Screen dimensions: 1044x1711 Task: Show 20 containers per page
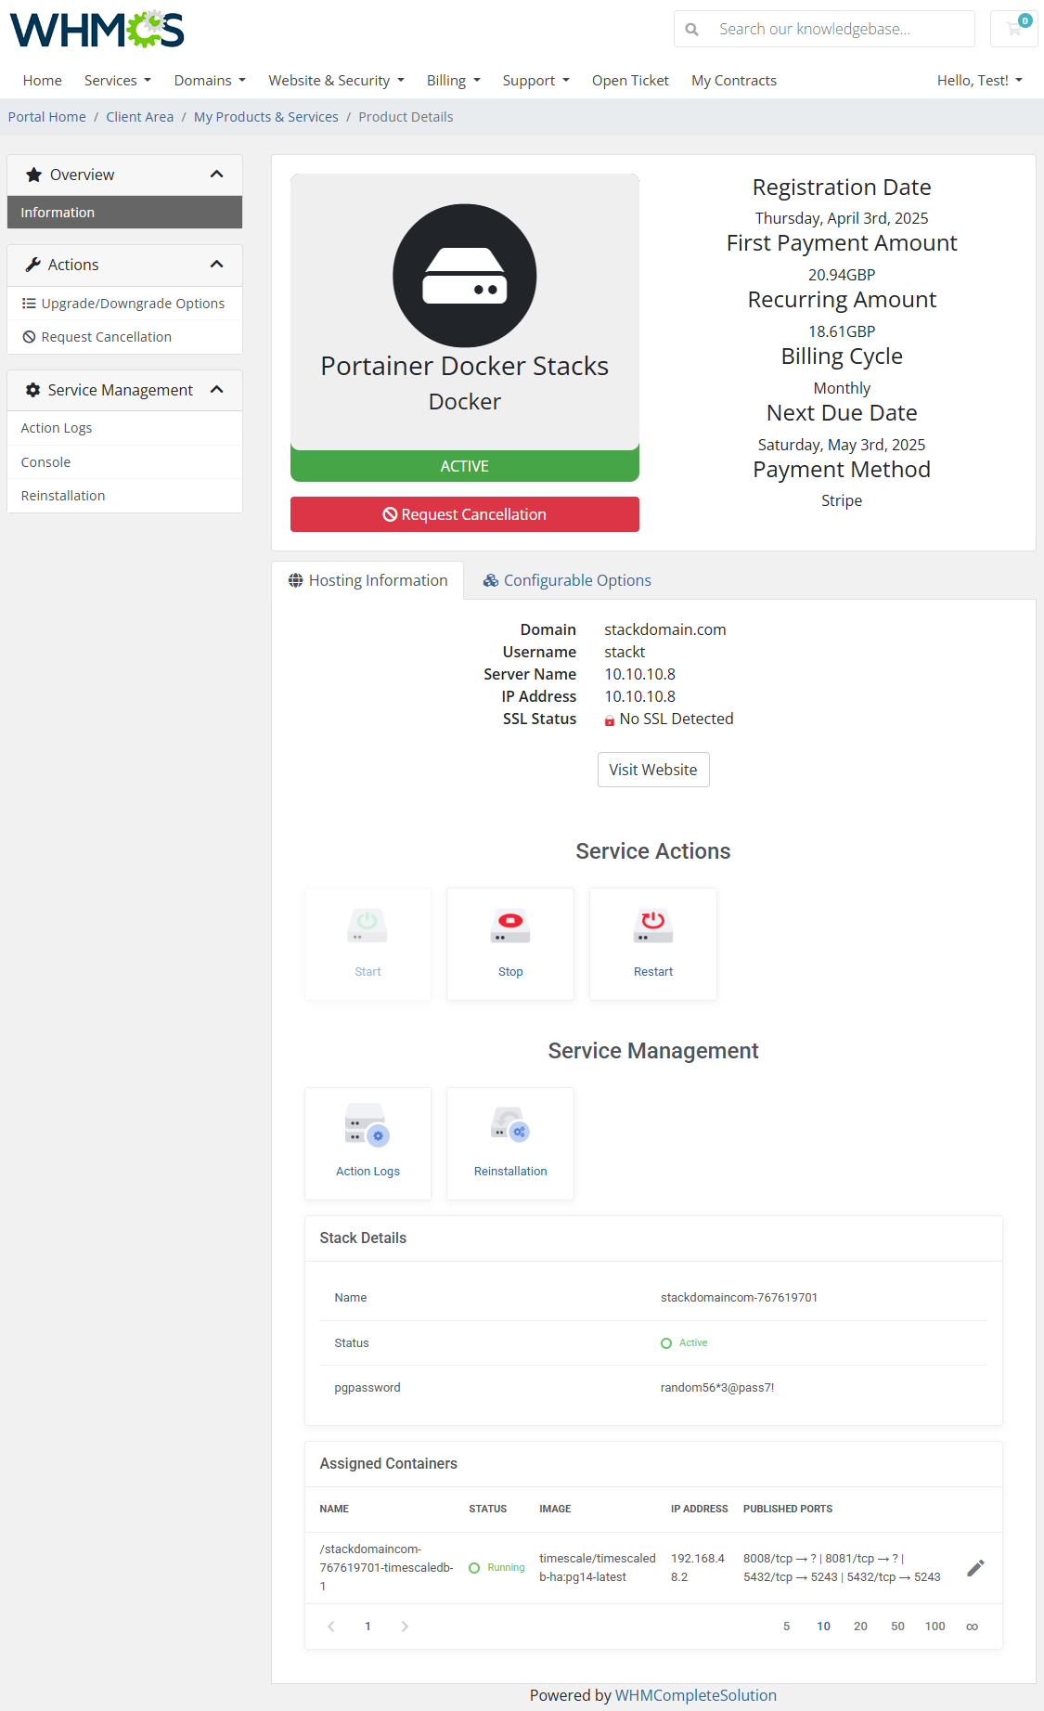point(861,1627)
